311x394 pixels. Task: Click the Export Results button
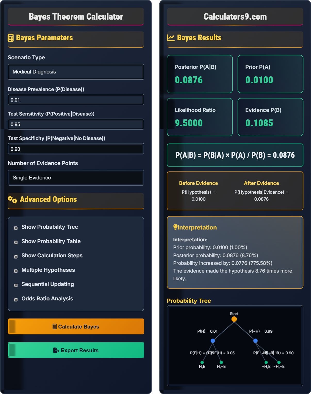(x=76, y=350)
